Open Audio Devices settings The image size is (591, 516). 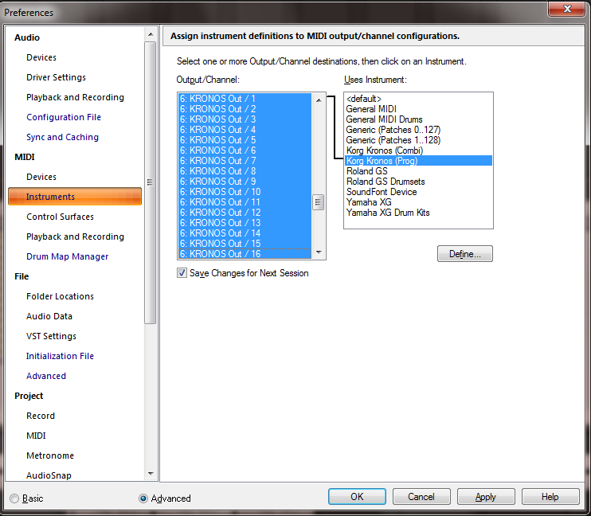41,57
